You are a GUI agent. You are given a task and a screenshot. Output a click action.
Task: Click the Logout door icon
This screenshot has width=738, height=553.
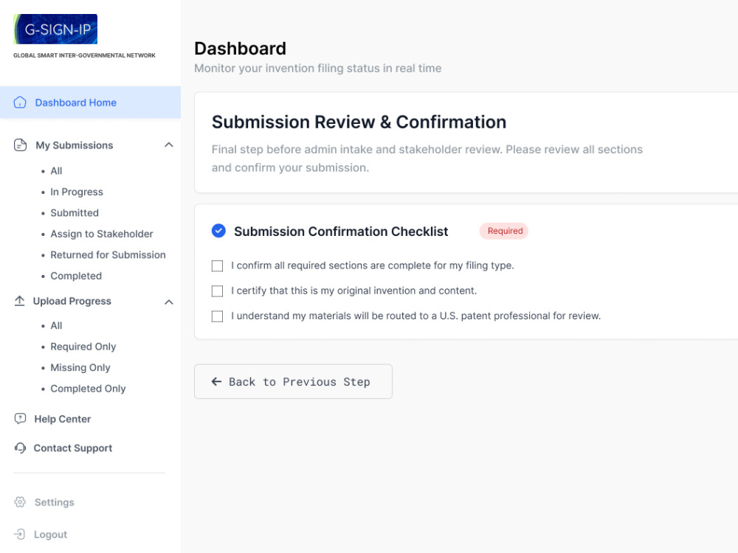click(20, 534)
